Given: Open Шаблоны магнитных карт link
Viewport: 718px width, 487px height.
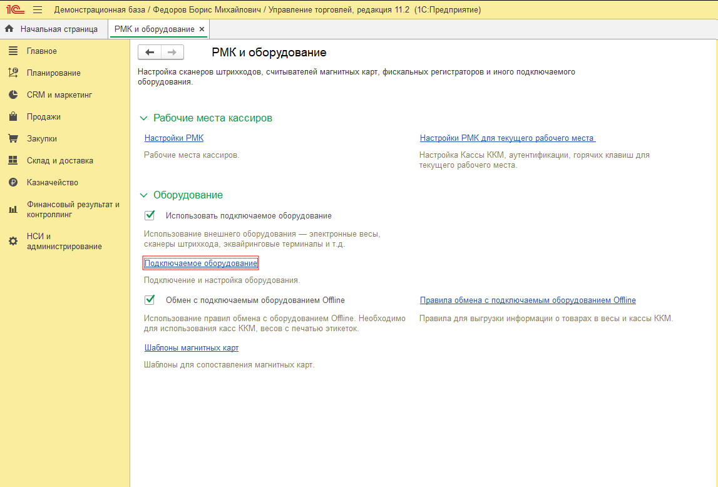Looking at the screenshot, I should (x=192, y=347).
